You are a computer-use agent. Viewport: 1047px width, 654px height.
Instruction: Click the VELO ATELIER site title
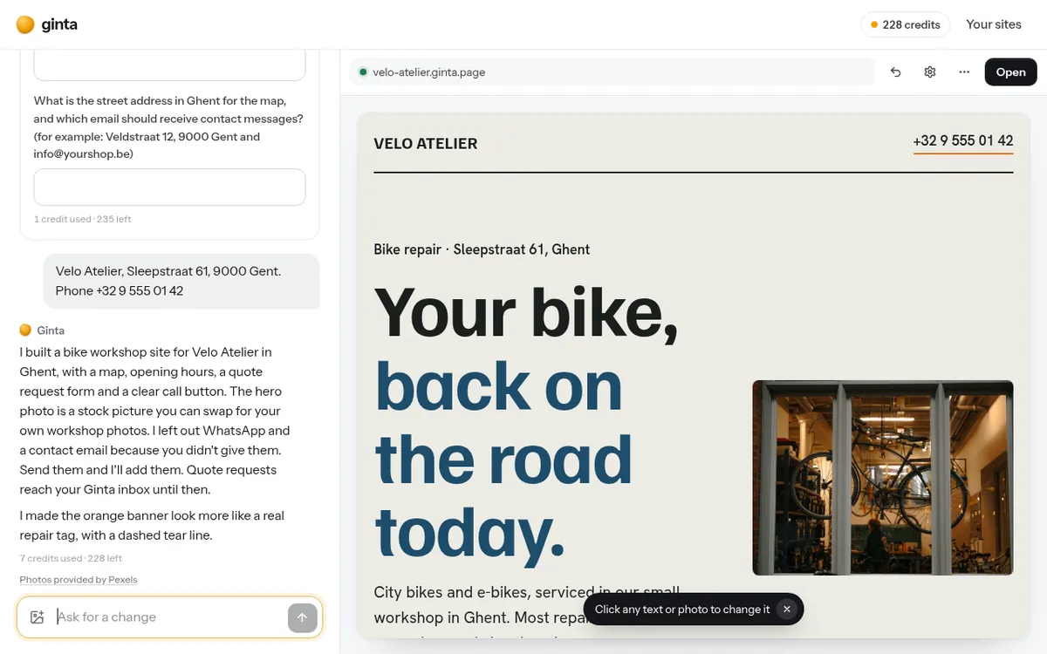(426, 144)
